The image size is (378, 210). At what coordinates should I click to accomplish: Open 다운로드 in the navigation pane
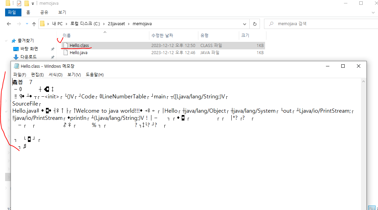(x=29, y=57)
